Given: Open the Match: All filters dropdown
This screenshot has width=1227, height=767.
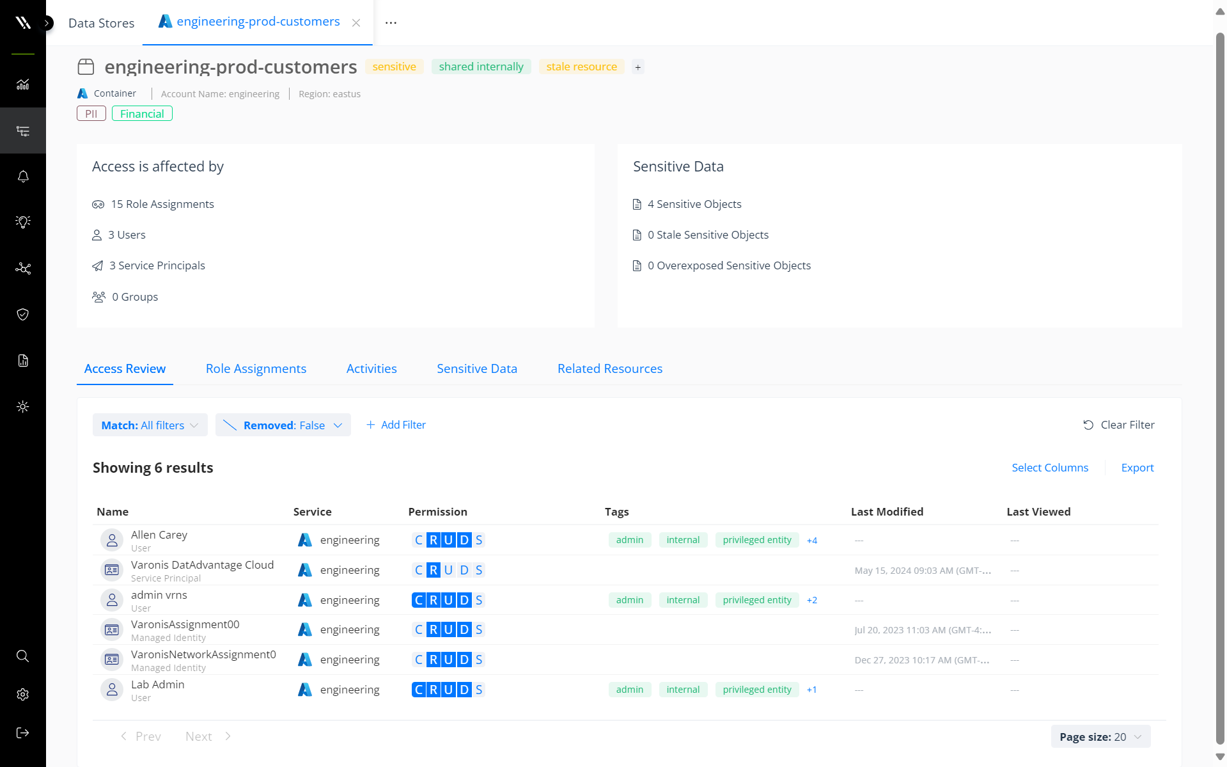Looking at the screenshot, I should click(x=150, y=425).
